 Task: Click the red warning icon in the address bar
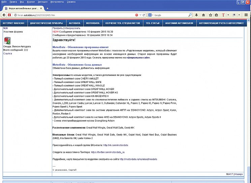[x=136, y=15]
